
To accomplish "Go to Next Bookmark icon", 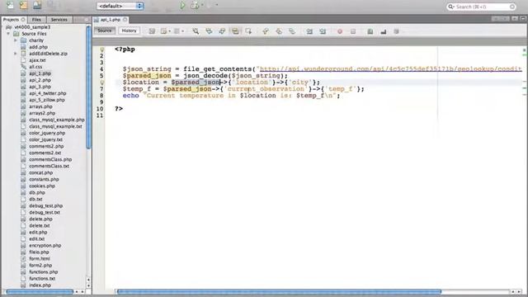I will click(x=279, y=31).
